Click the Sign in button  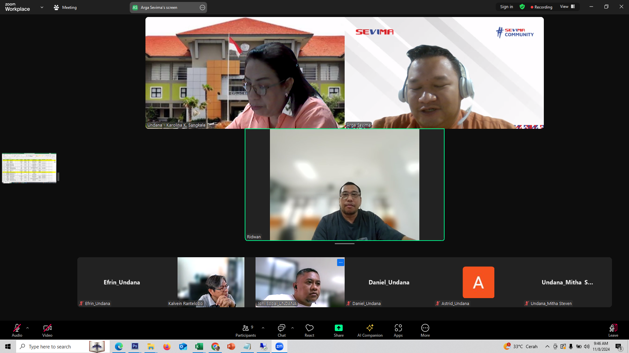coord(506,7)
